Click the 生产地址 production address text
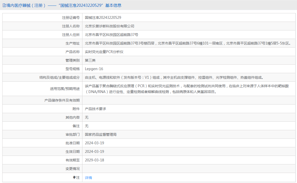 (188, 43)
